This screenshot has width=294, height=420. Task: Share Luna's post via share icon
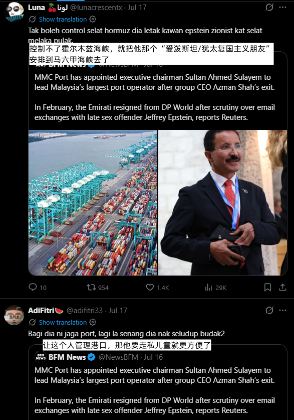[x=283, y=288]
